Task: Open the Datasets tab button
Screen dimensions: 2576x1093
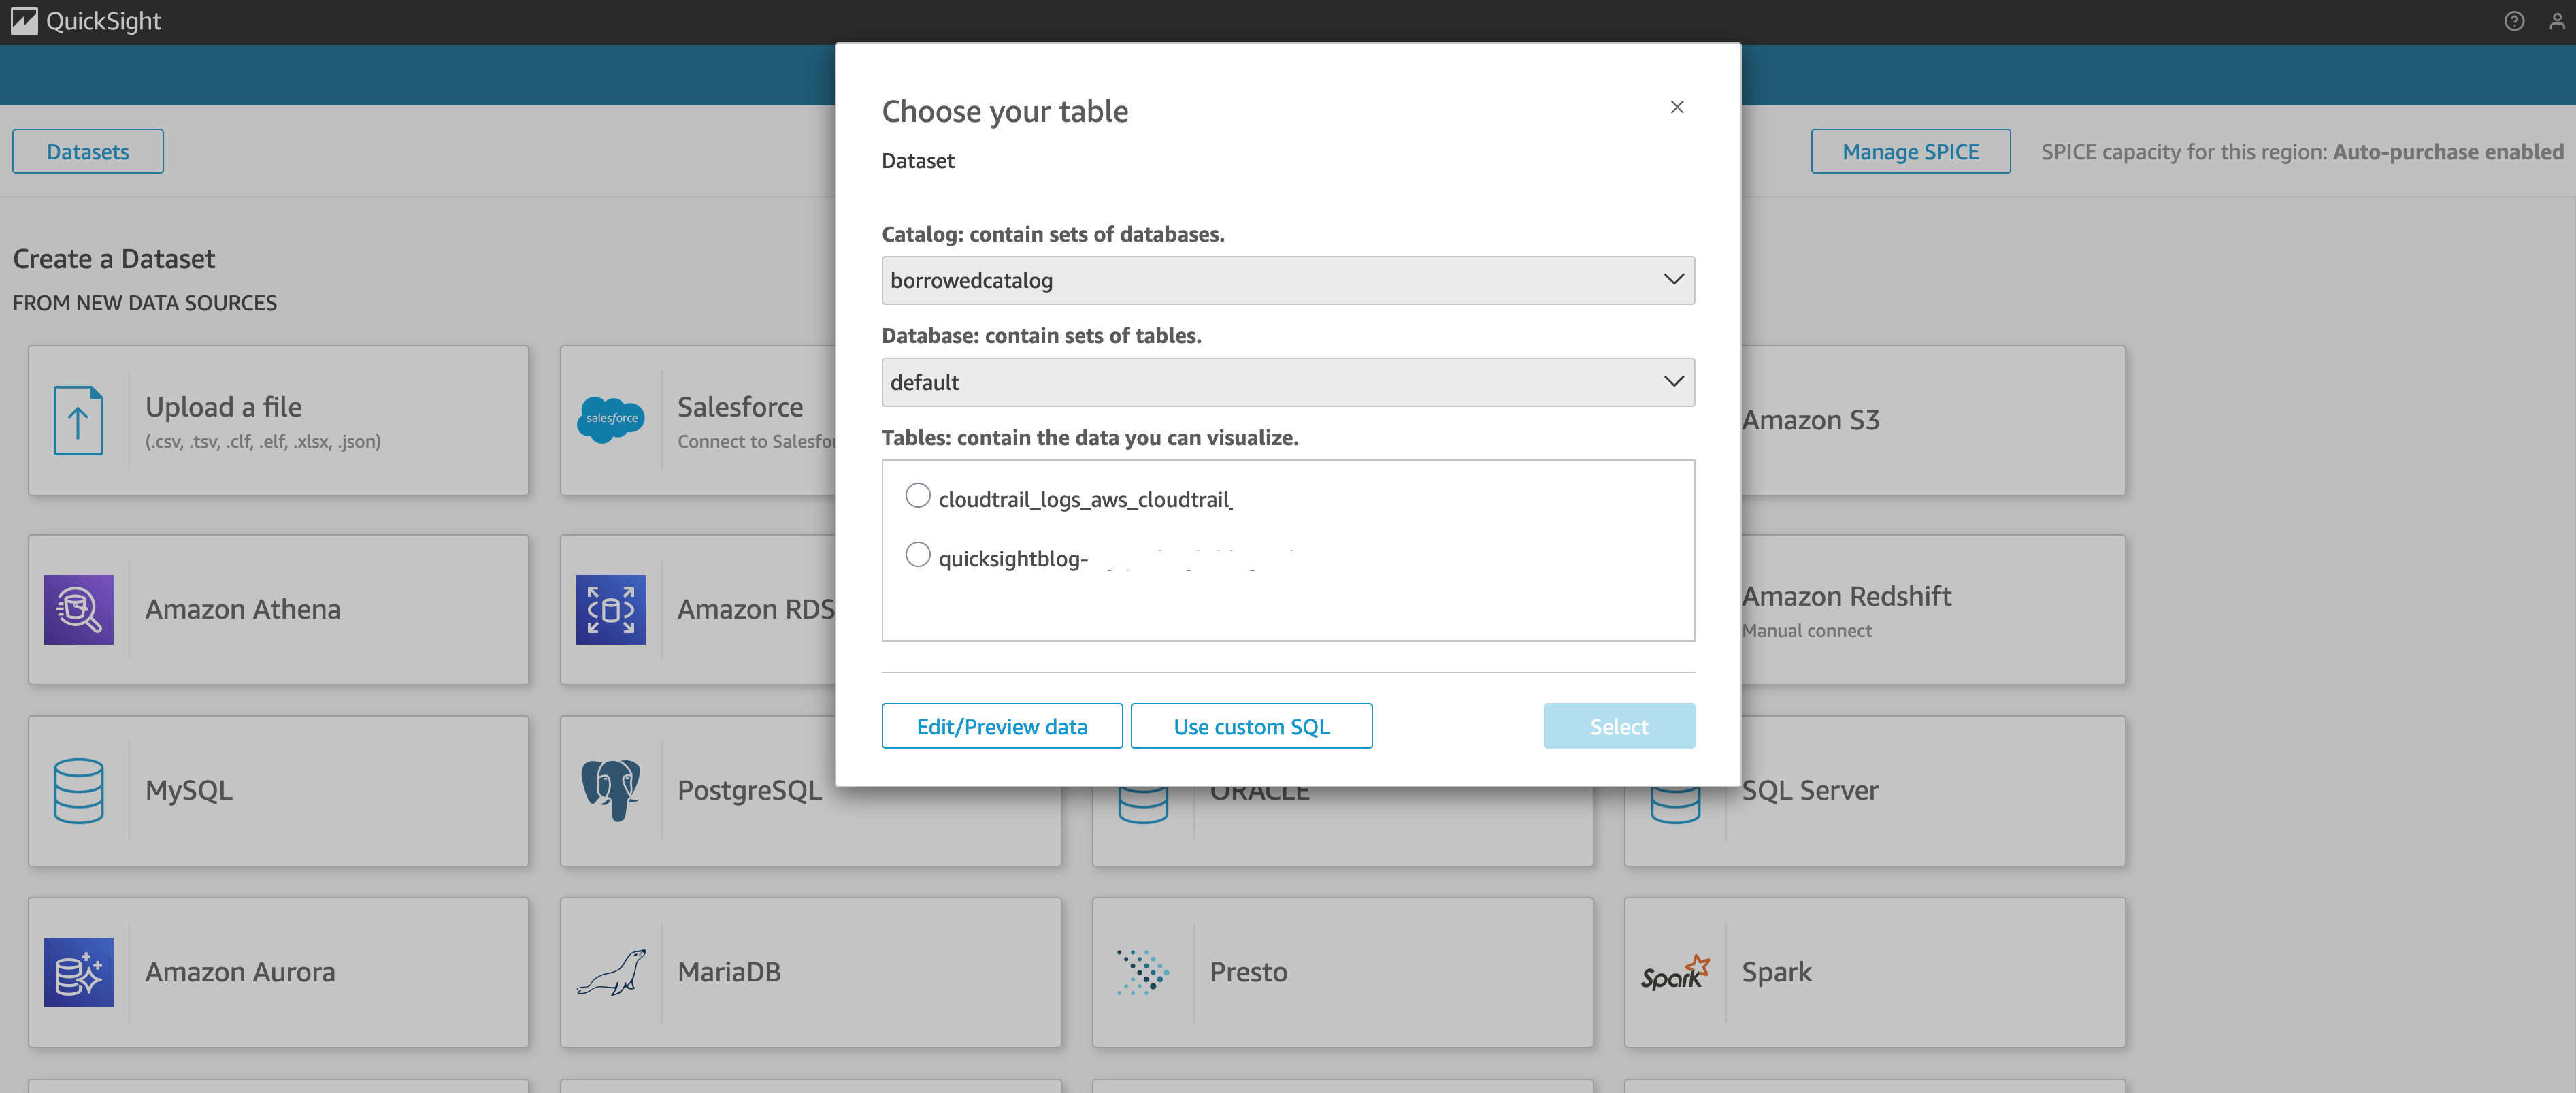Action: [x=88, y=151]
